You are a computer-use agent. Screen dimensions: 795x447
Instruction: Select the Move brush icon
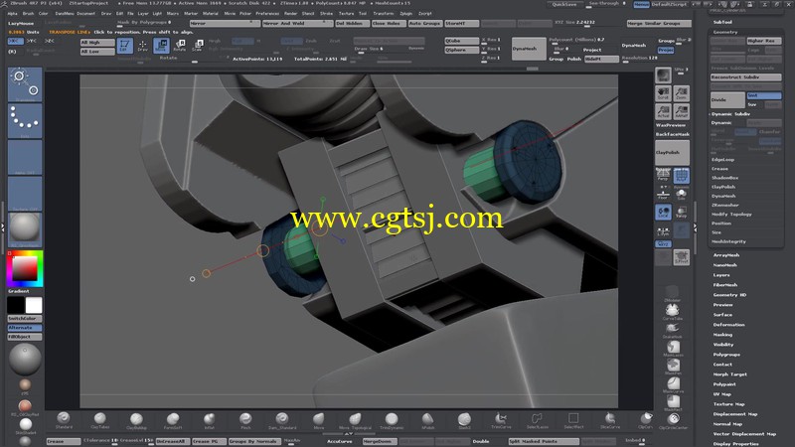click(x=318, y=419)
